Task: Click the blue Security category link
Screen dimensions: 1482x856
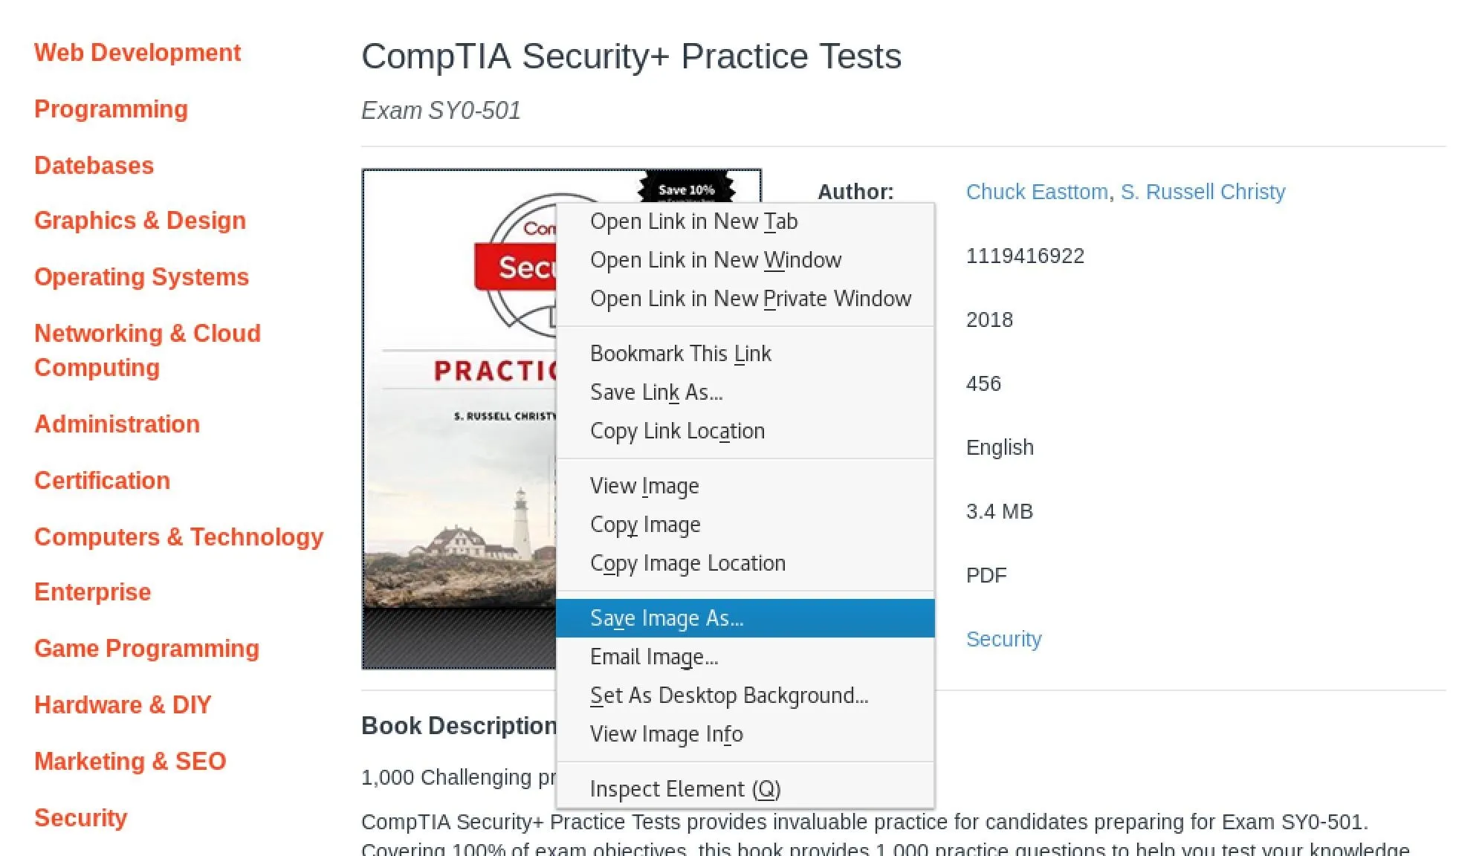Action: point(1003,639)
